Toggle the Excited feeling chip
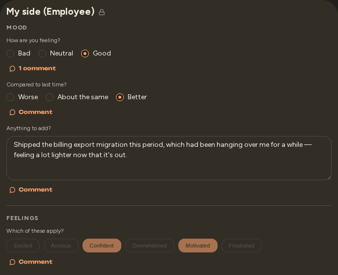 click(23, 246)
